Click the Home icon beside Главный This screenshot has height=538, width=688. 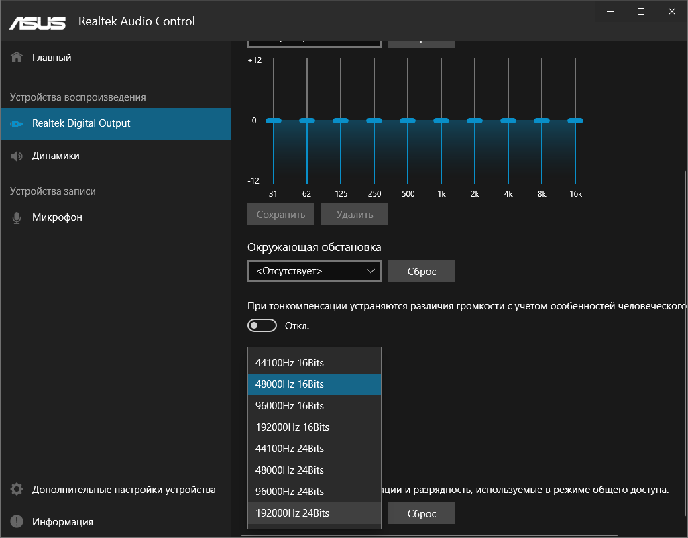[17, 58]
